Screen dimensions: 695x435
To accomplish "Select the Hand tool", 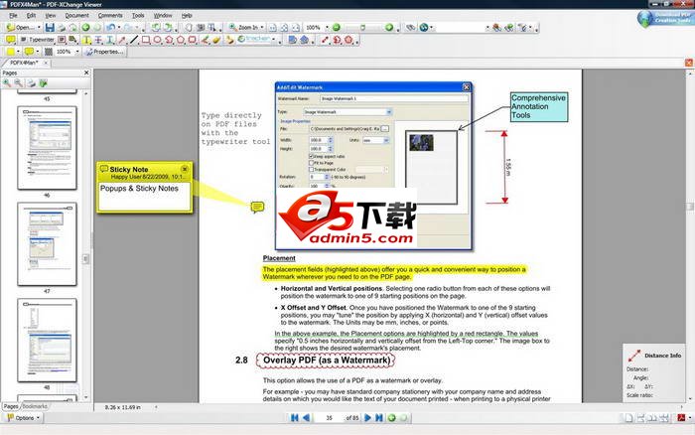I will [x=189, y=28].
